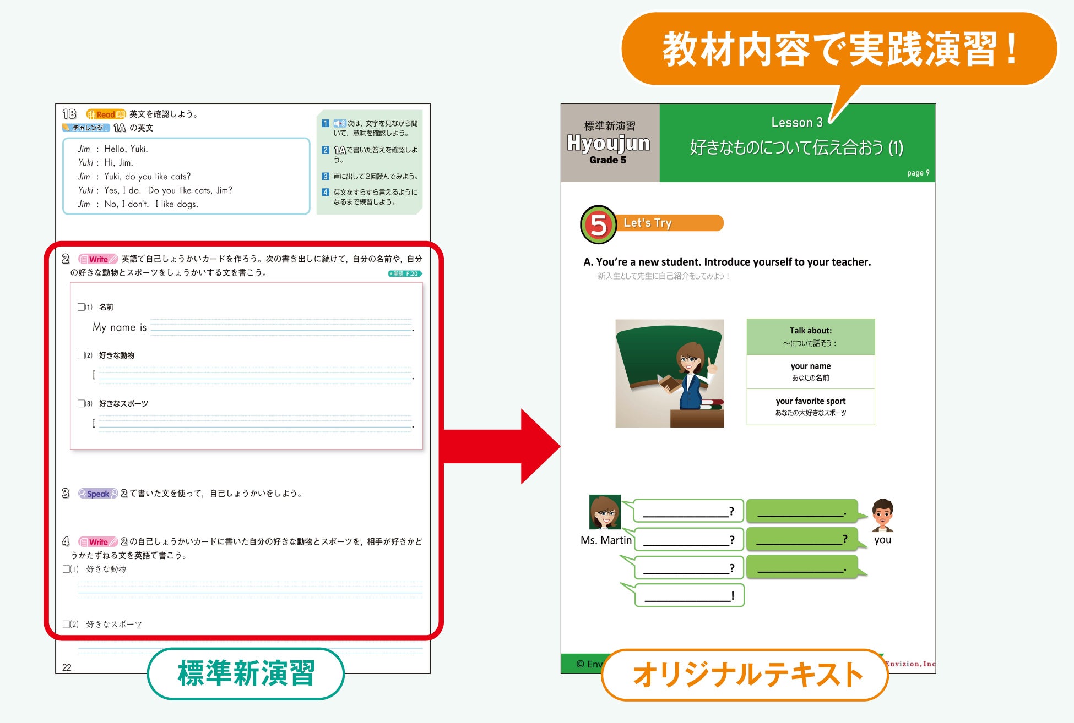1074x723 pixels.
Task: Click the purple Speak badge icon
Action: [x=98, y=494]
